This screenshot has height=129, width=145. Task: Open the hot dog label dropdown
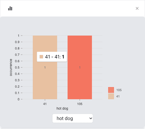[72, 118]
